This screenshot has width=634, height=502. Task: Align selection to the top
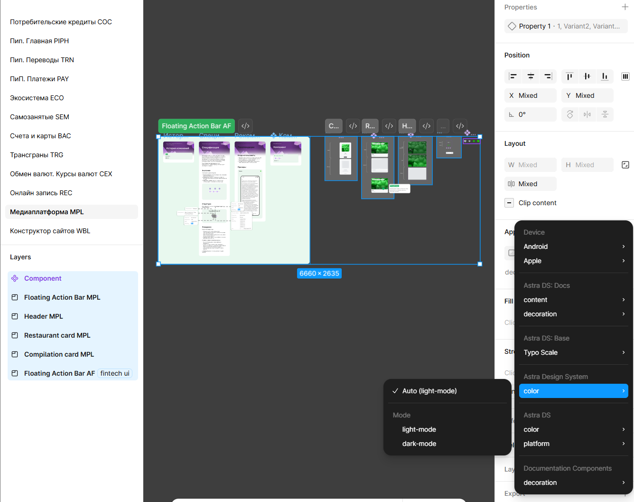pyautogui.click(x=570, y=76)
